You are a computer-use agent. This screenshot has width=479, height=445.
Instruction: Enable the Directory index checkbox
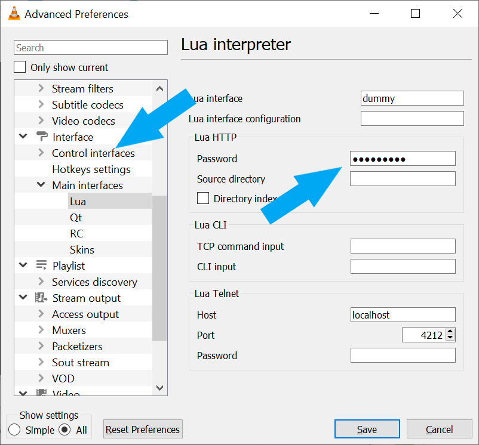[203, 198]
